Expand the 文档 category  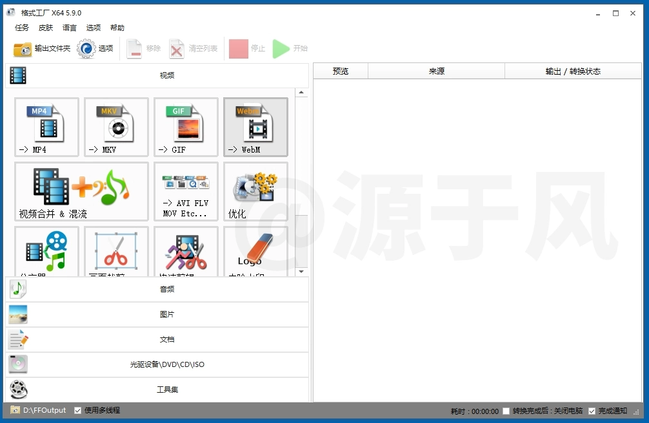157,339
